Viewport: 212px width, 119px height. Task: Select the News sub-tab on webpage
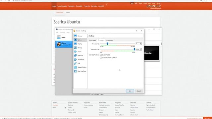point(68,13)
